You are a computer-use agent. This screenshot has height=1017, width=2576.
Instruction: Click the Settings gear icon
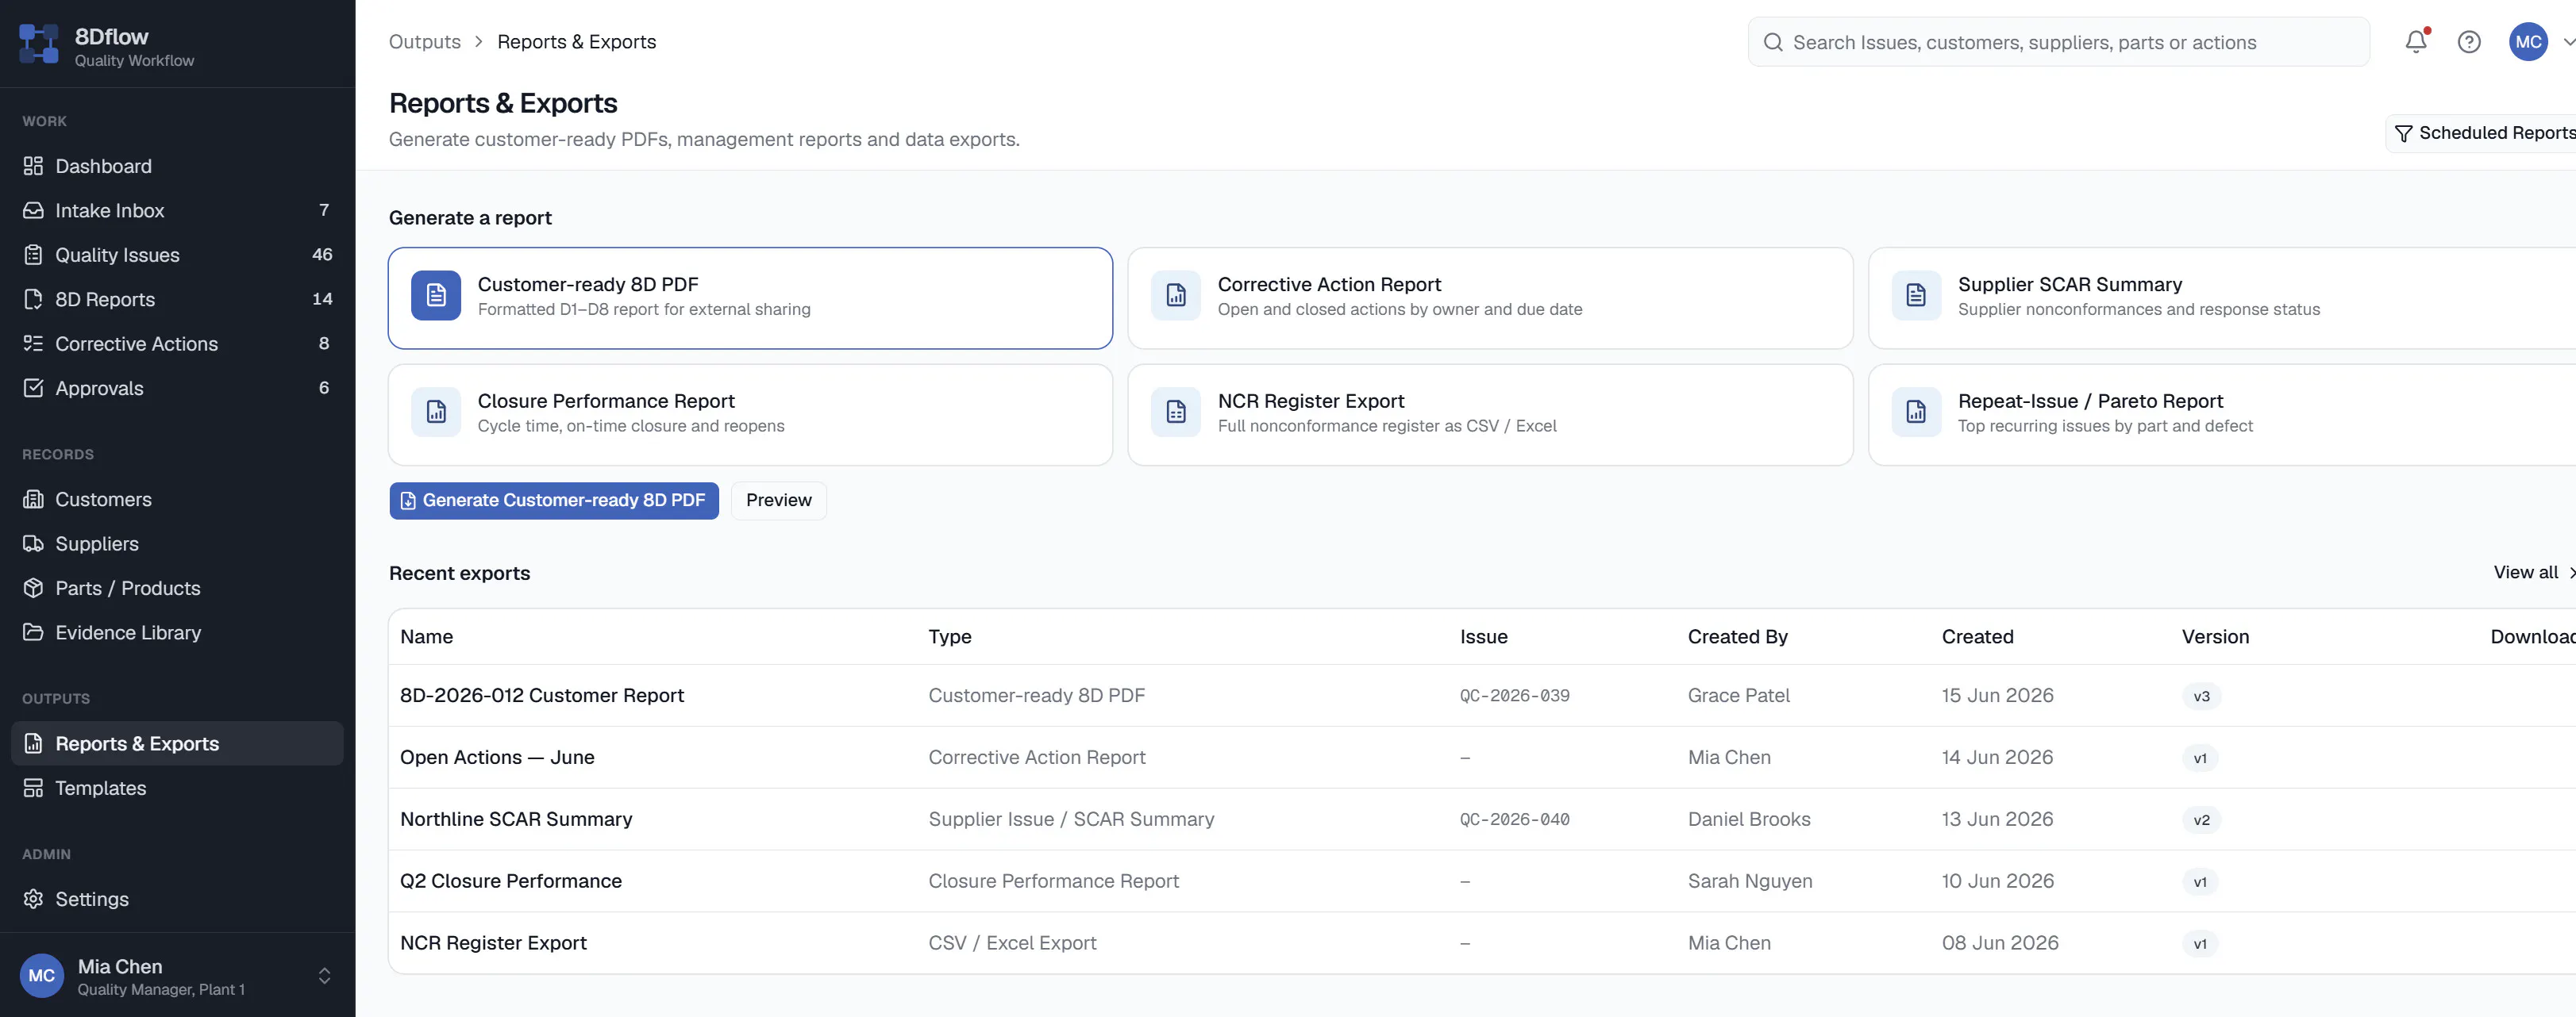[x=33, y=898]
